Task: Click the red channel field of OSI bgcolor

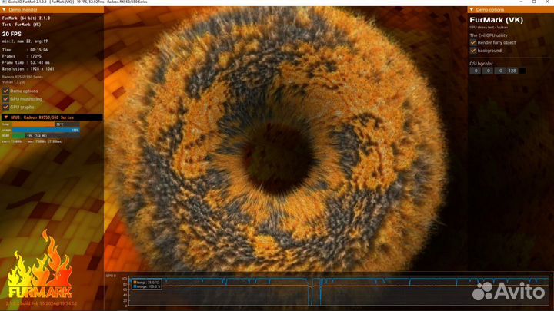Action: tap(476, 71)
